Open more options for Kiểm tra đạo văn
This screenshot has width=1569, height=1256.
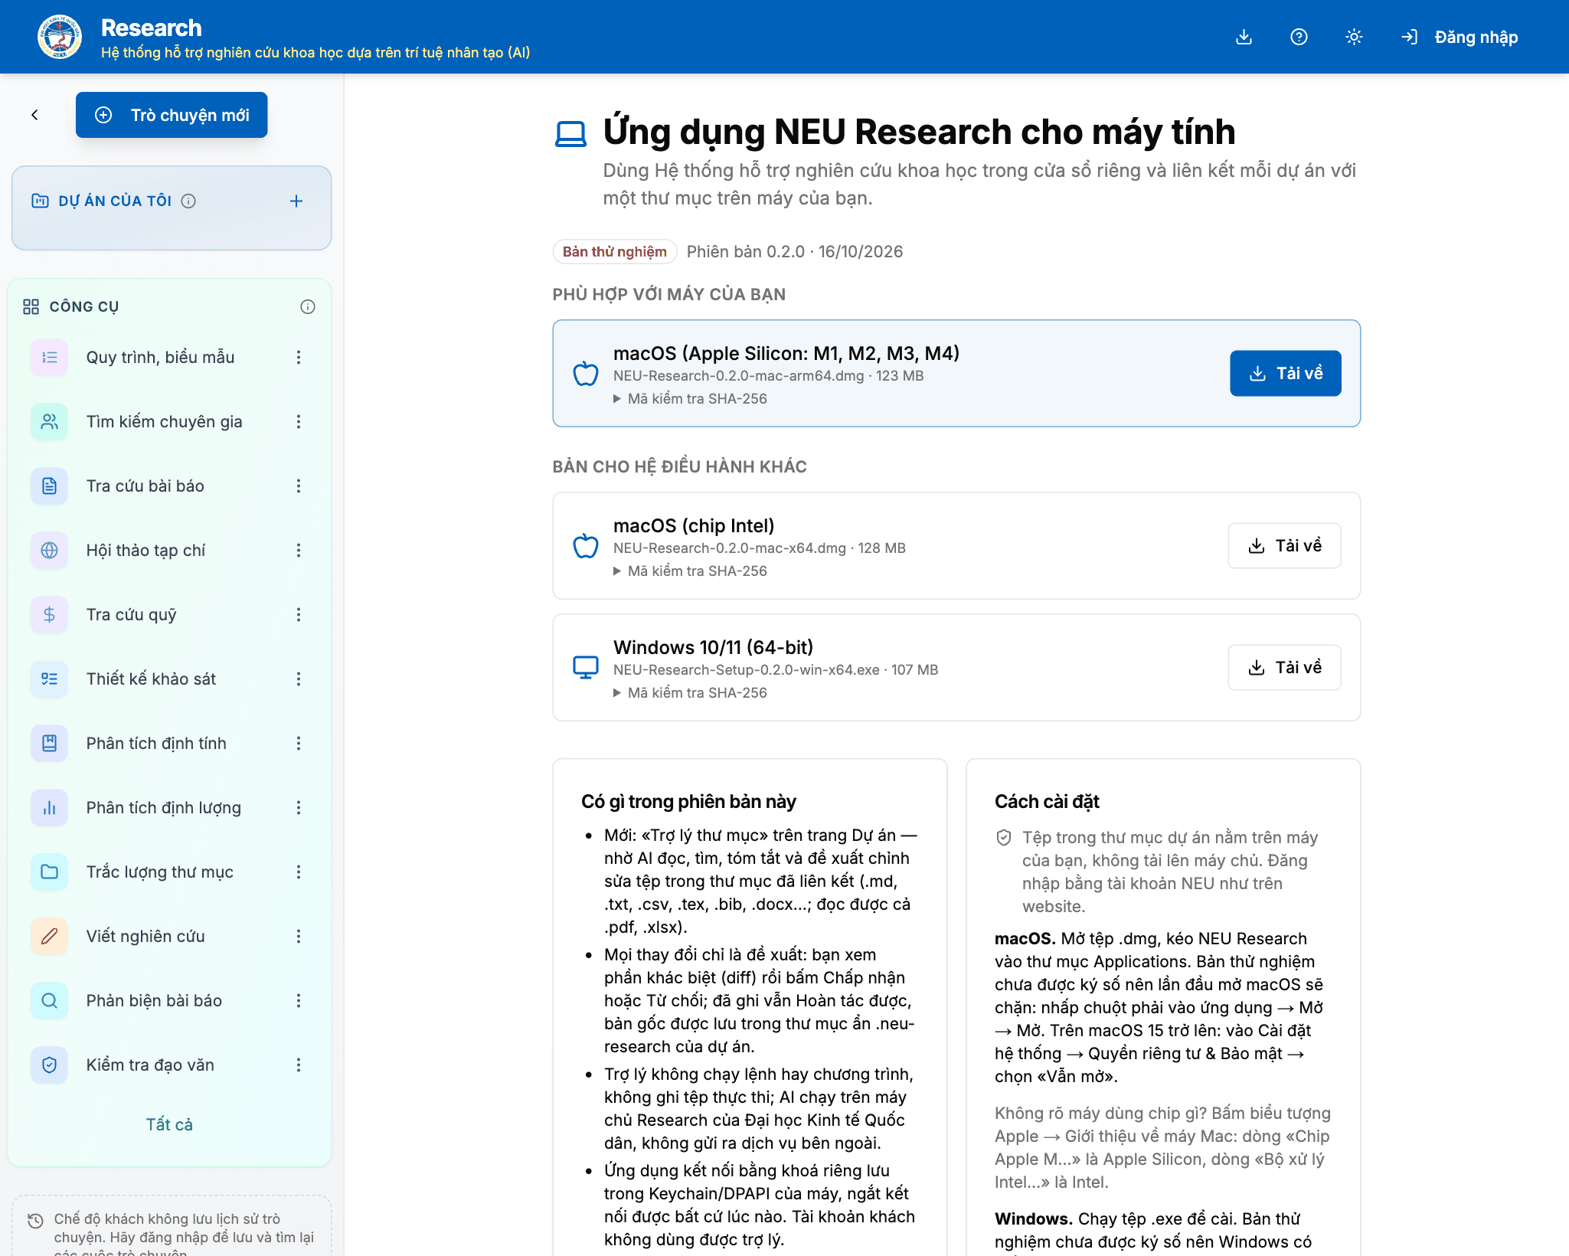pyautogui.click(x=299, y=1065)
